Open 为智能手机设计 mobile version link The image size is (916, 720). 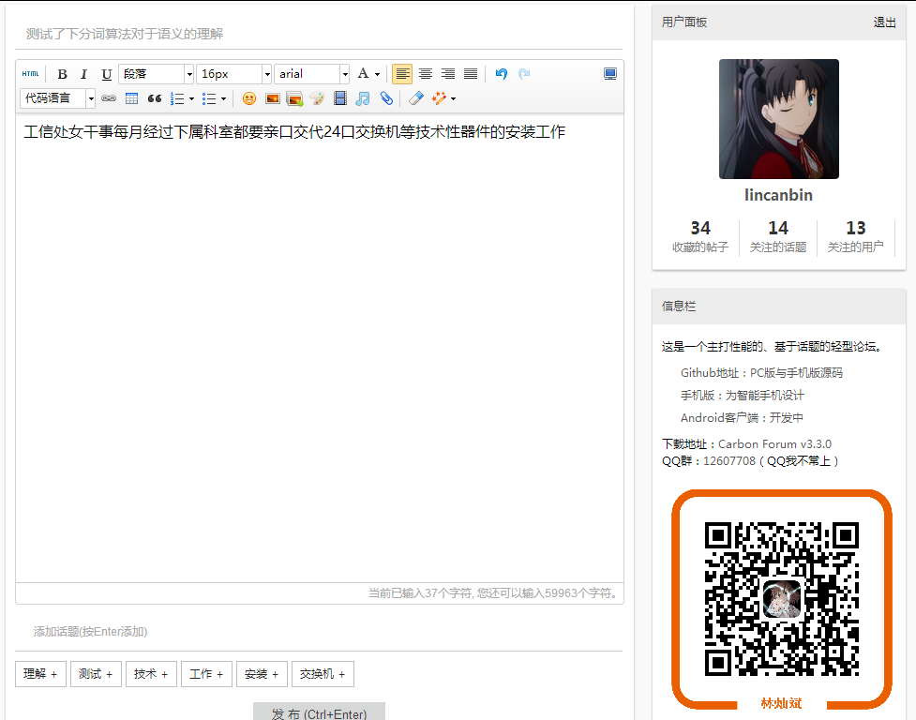click(x=765, y=396)
